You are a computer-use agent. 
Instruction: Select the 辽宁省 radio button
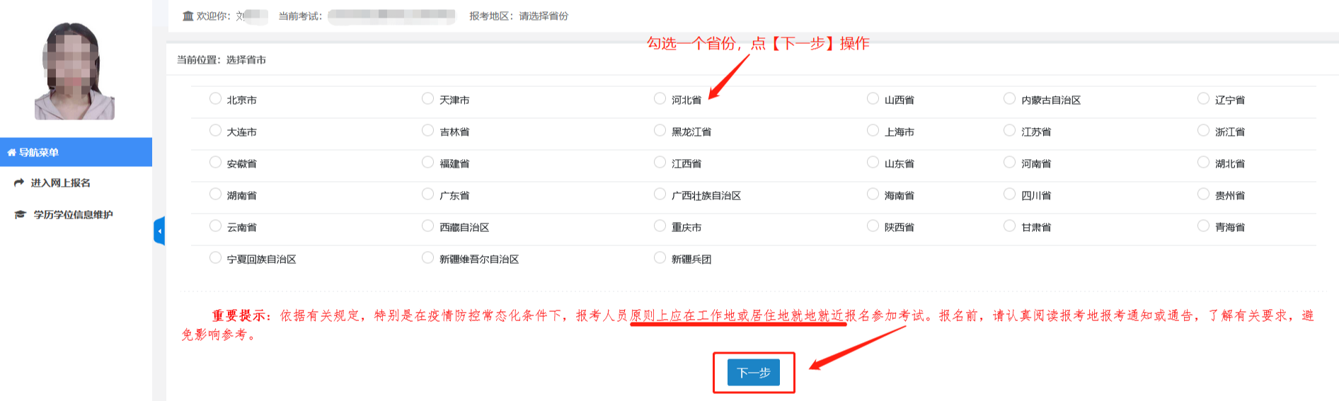(1203, 98)
